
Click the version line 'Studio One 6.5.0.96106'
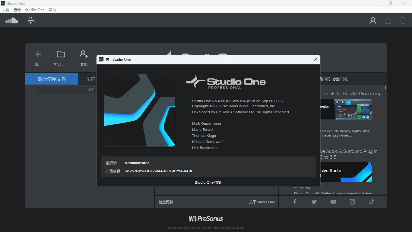click(238, 101)
